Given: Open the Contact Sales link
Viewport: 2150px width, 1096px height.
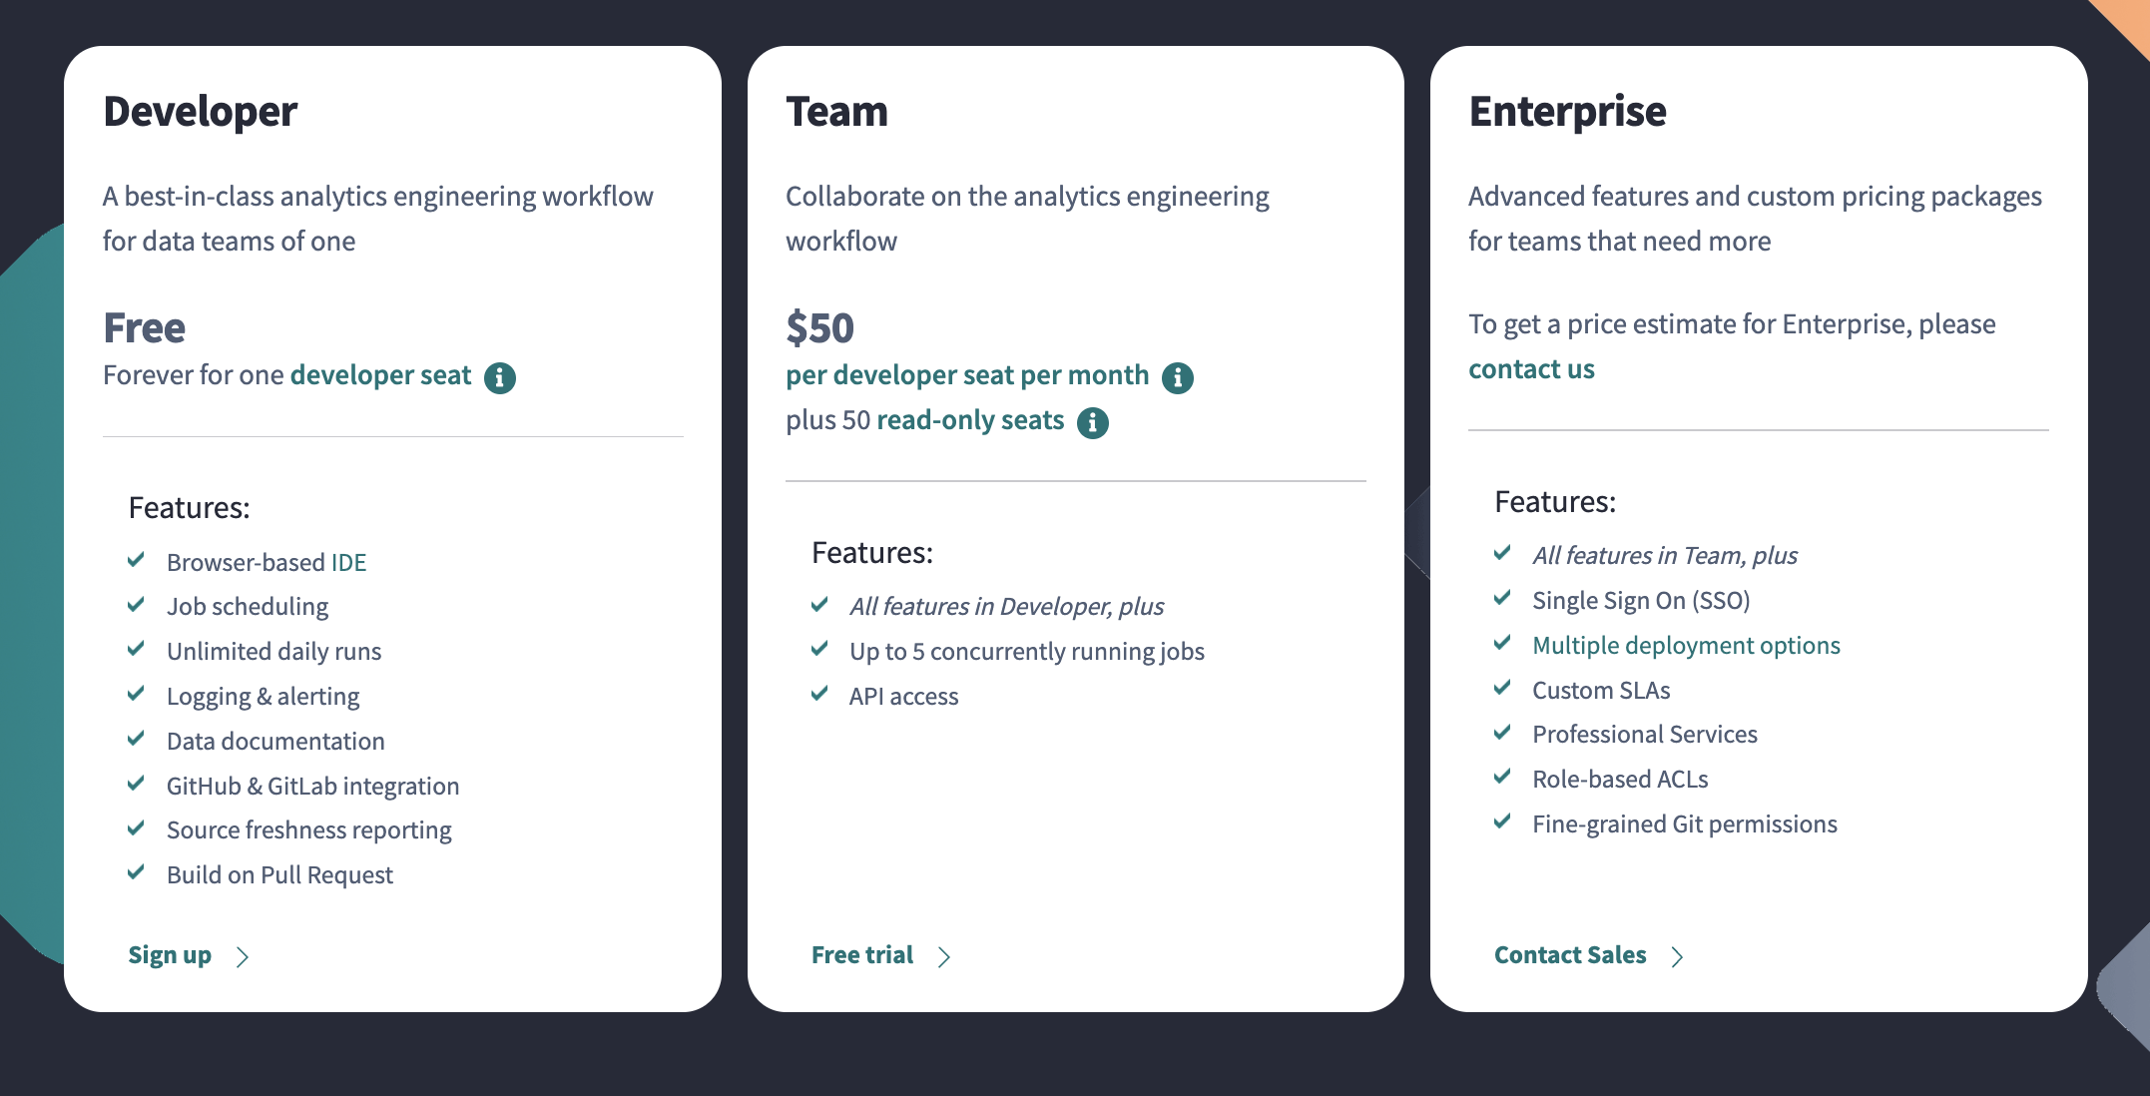Looking at the screenshot, I should coord(1570,955).
